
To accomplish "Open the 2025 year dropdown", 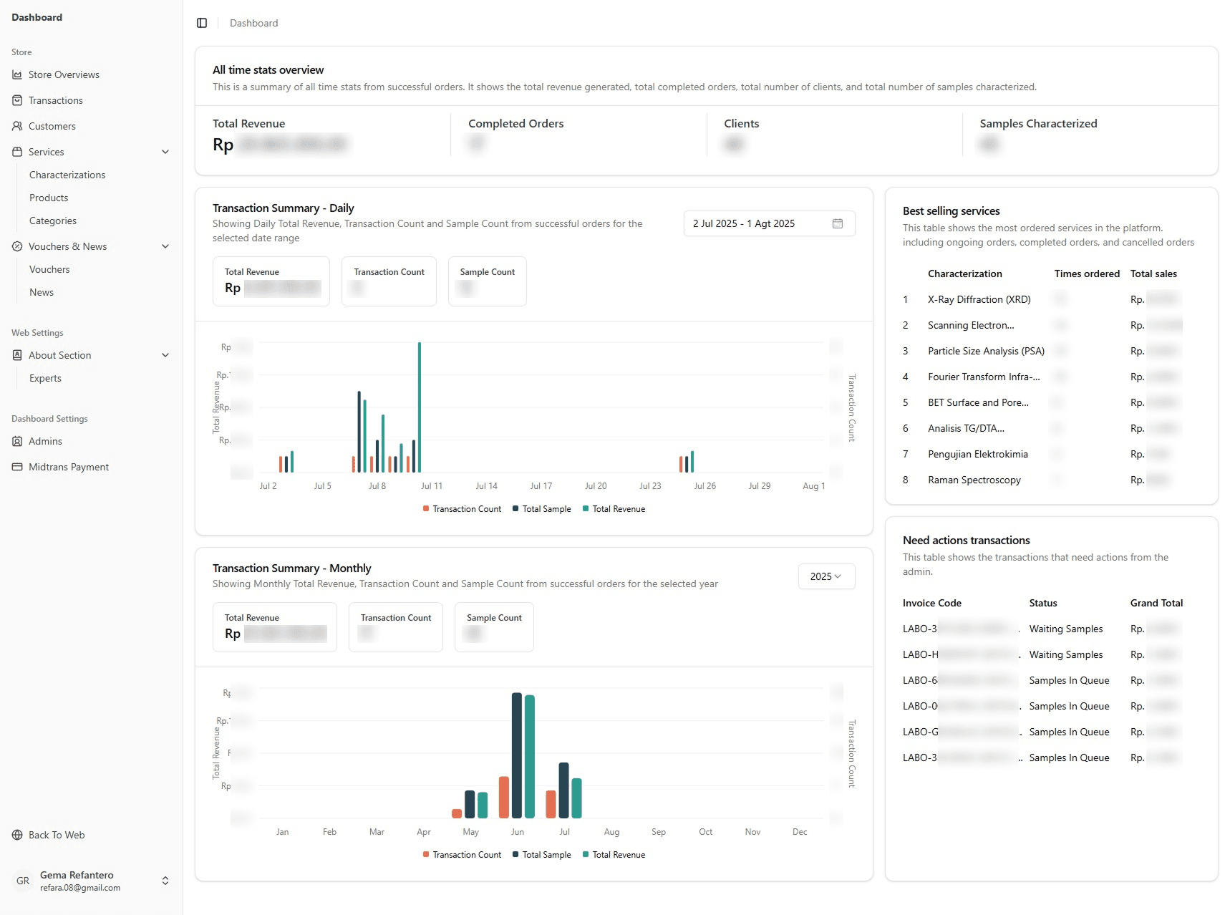I will [826, 576].
